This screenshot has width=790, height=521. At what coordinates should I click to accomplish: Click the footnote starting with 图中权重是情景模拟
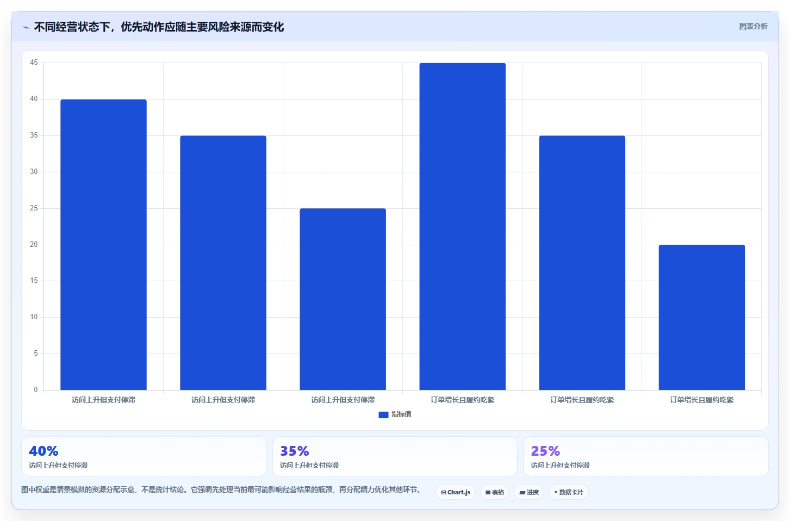tap(221, 489)
